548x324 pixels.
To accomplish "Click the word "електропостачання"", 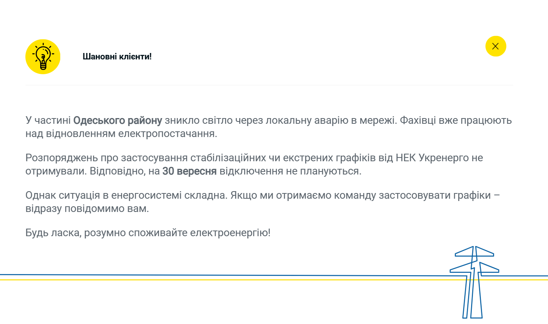I will [x=168, y=134].
